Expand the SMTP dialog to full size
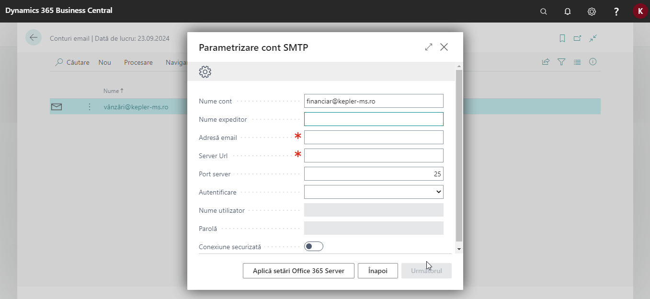Screen dimensions: 650x299 (429, 47)
